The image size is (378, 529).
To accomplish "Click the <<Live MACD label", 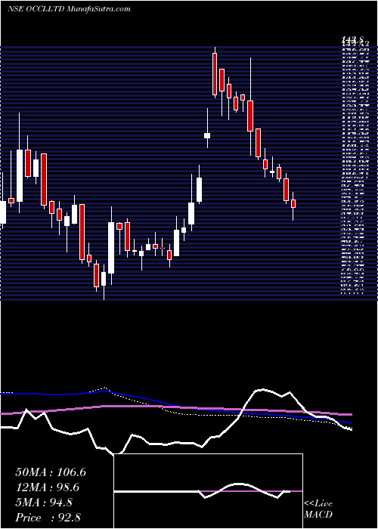I will 318,509.
